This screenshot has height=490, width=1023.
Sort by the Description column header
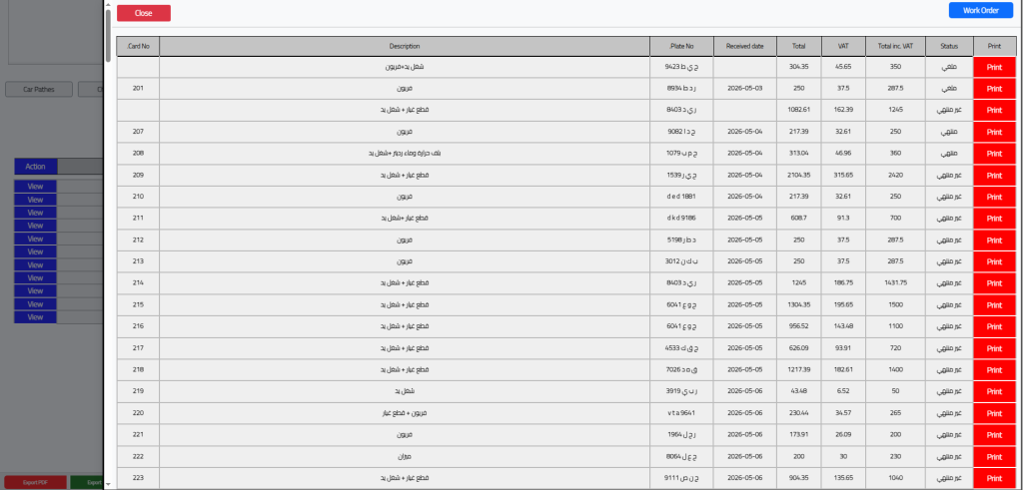[405, 46]
